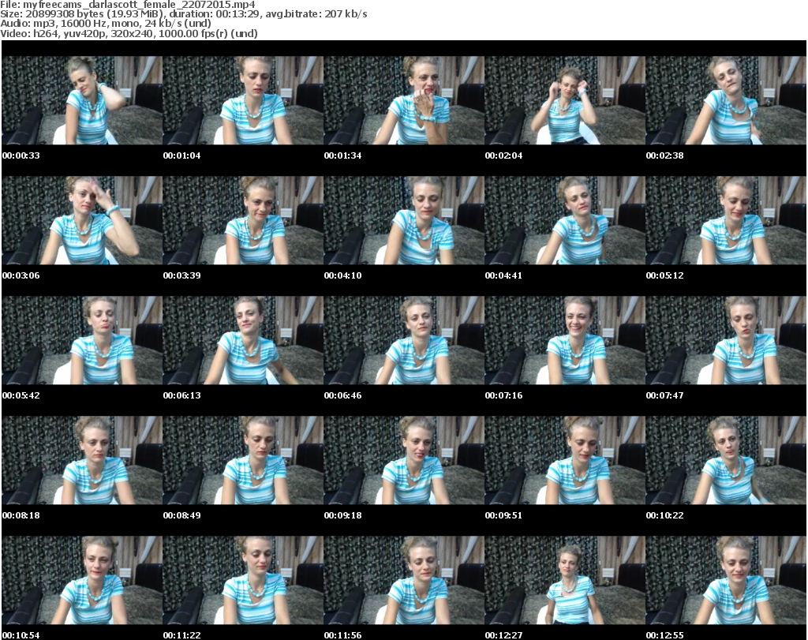Viewport: 808px width, 640px height.
Task: Select the thumbnail frame at 00:00:33
Action: tap(82, 100)
